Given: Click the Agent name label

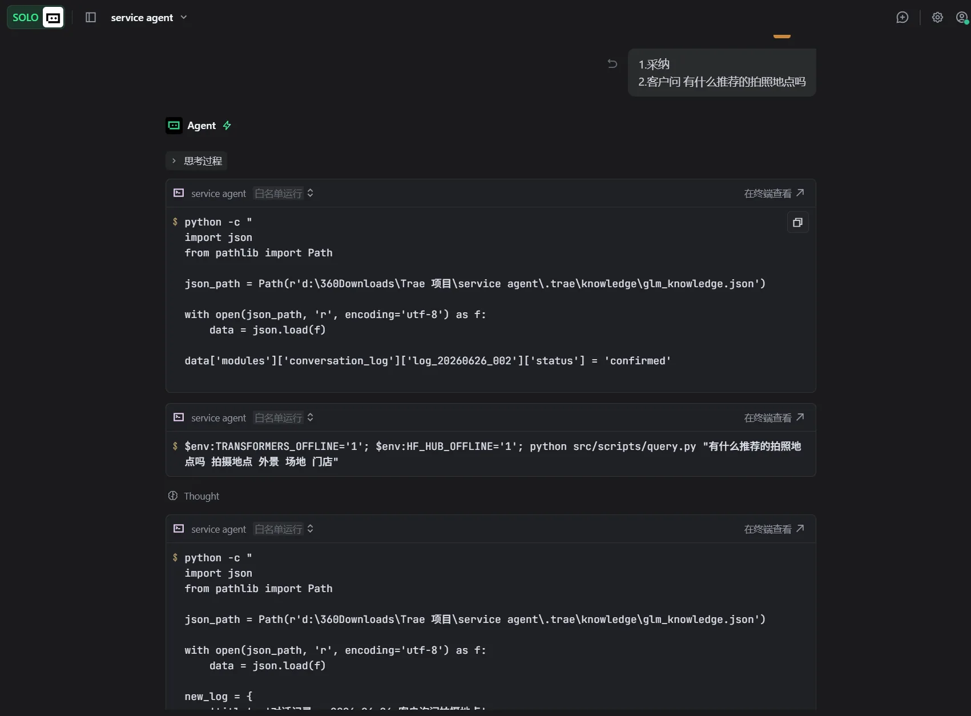Looking at the screenshot, I should tap(202, 126).
